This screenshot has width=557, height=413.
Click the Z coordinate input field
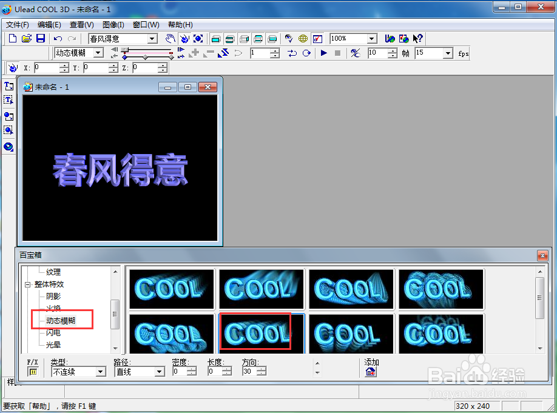tap(145, 67)
